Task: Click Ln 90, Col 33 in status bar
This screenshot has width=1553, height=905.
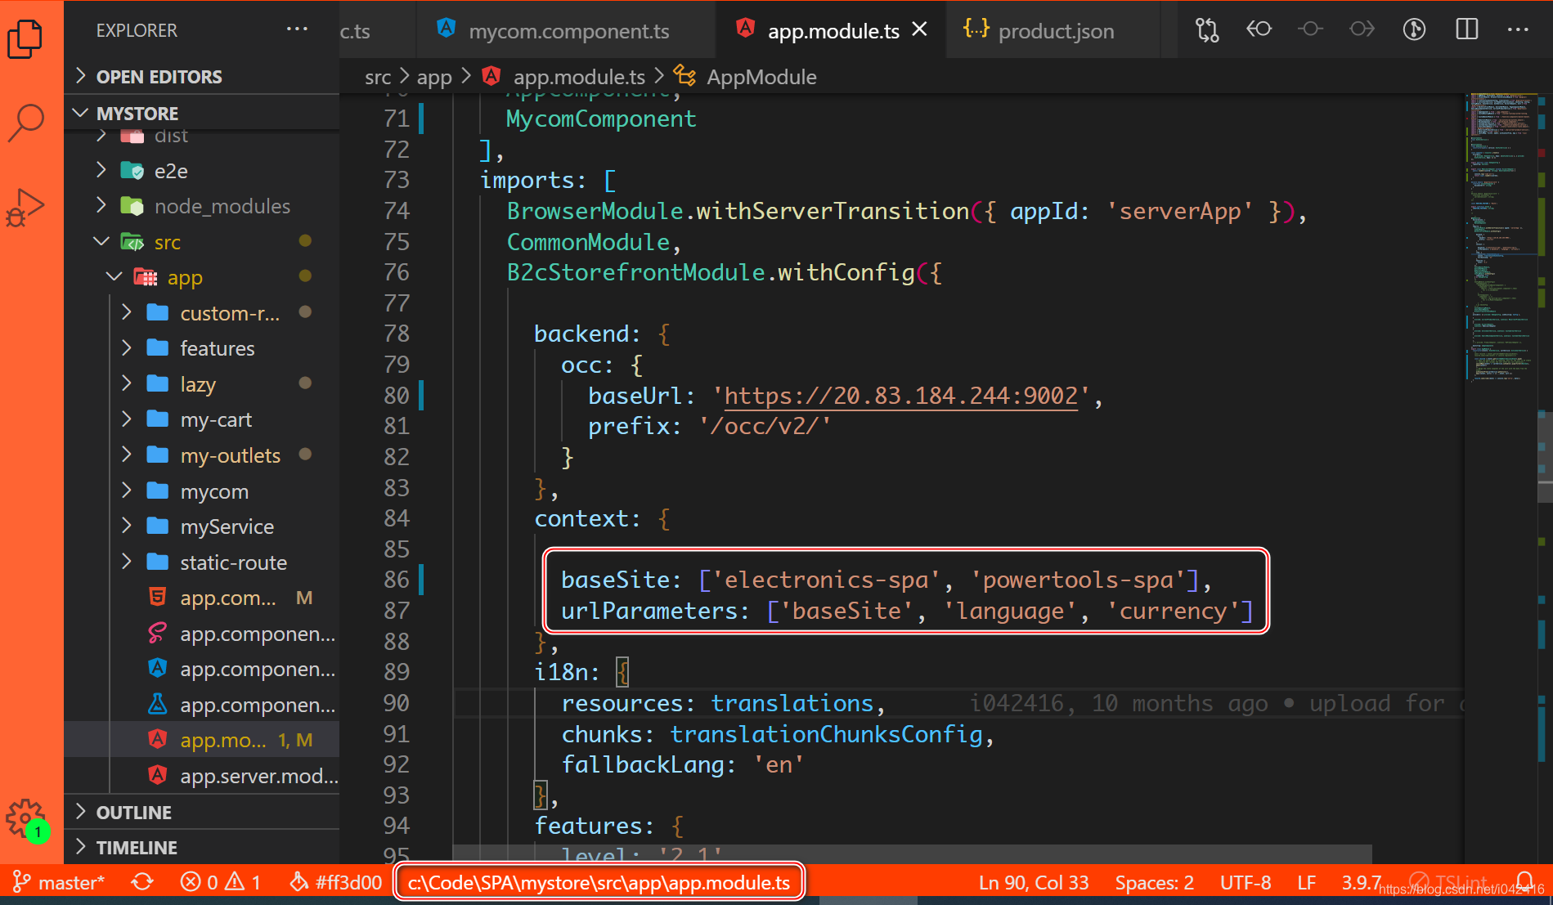Action: pyautogui.click(x=1034, y=883)
